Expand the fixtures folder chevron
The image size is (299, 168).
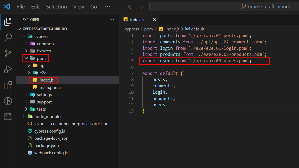click(26, 51)
